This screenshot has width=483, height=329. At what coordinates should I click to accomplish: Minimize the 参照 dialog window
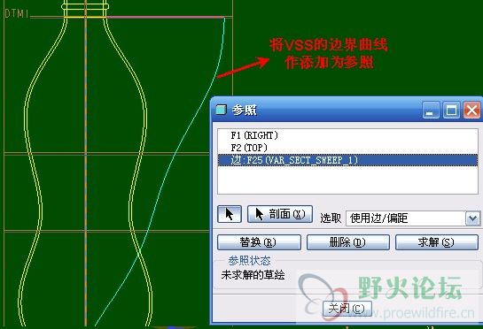click(x=431, y=110)
